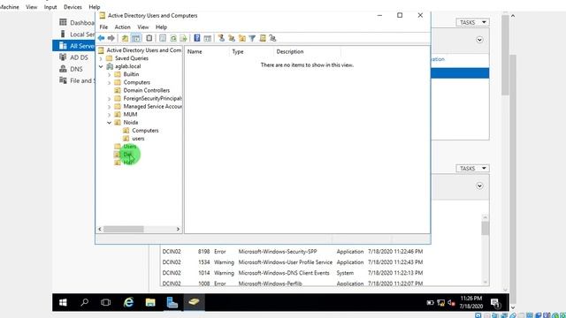Click the network icon in the system tray

pos(440,303)
